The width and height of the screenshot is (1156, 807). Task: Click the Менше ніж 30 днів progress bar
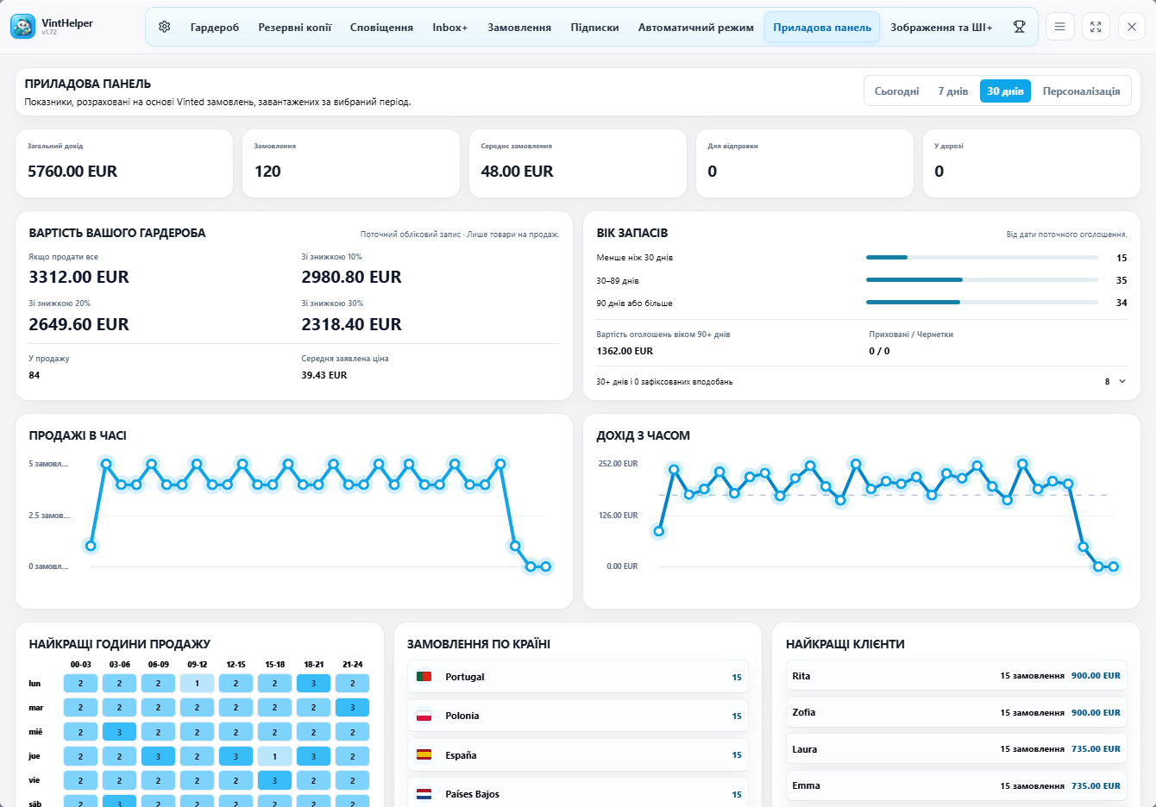[982, 258]
